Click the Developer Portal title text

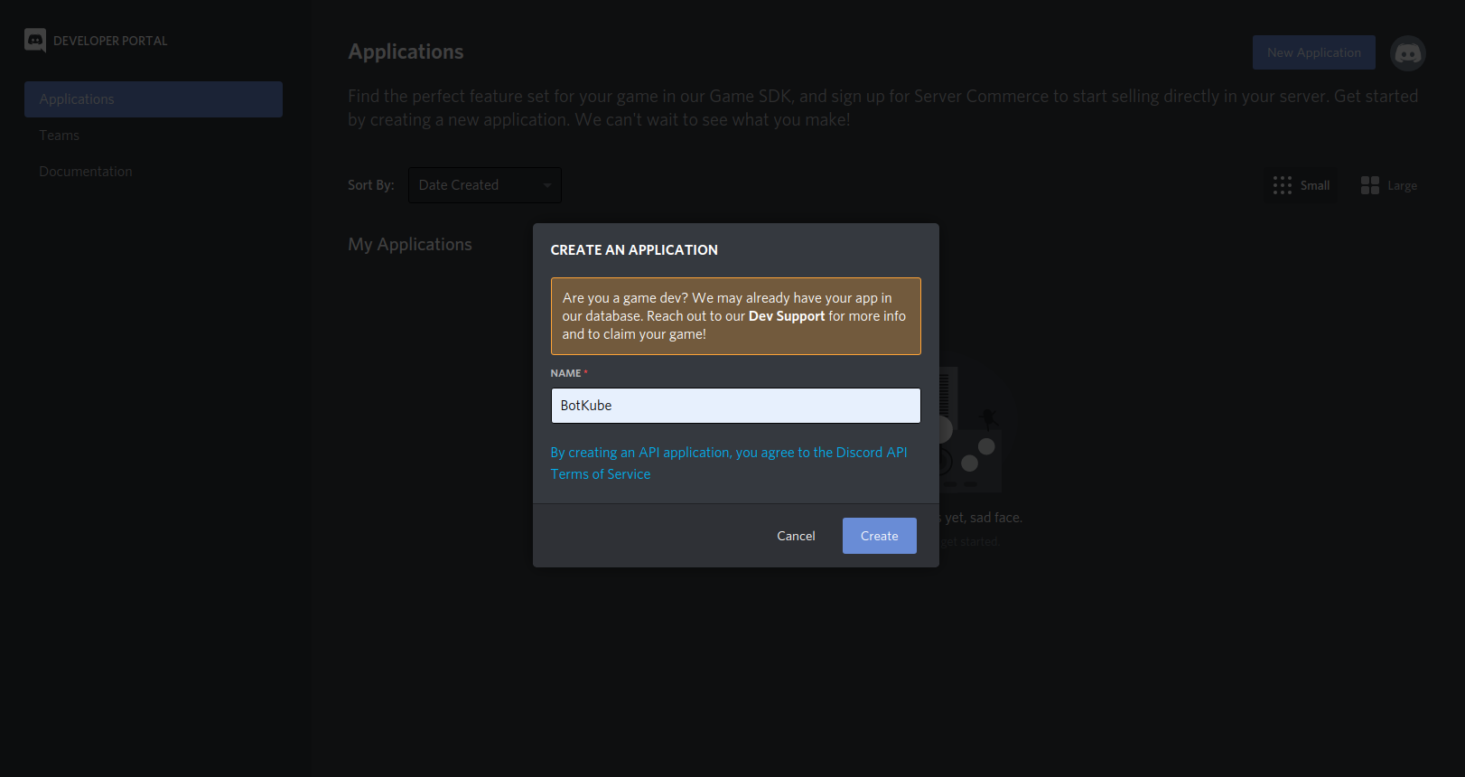click(110, 41)
